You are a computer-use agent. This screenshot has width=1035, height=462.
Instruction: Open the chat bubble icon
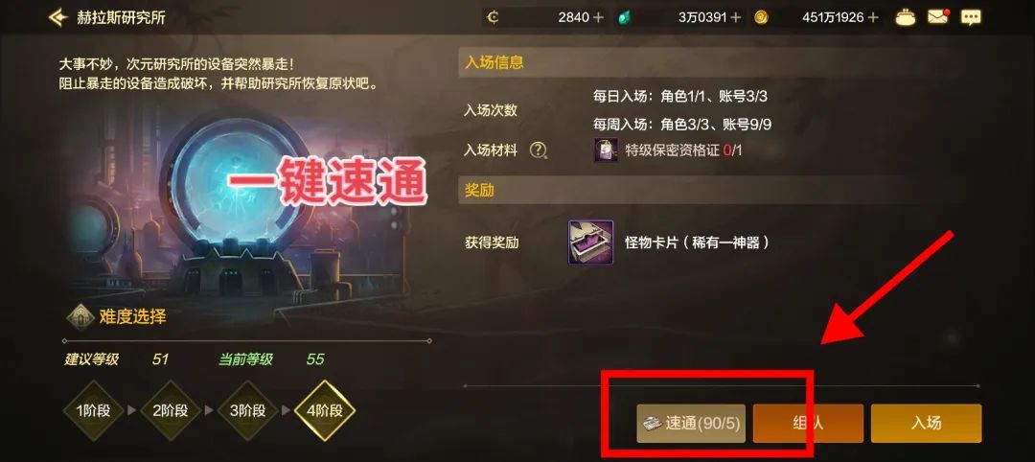click(971, 18)
